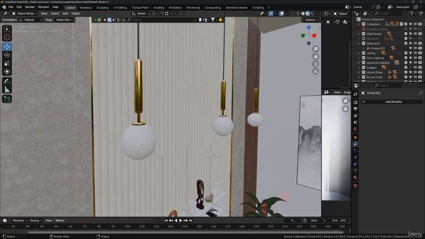The image size is (425, 239).
Task: Select the Annotate tool
Action: tap(7, 81)
